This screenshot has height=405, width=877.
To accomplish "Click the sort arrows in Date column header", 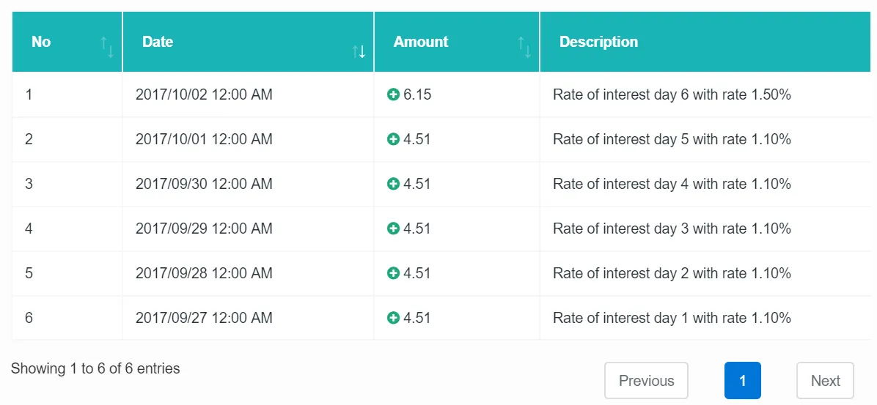I will pyautogui.click(x=359, y=52).
